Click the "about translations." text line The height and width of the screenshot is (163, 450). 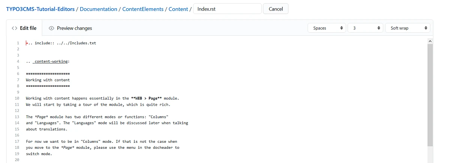[x=46, y=129]
